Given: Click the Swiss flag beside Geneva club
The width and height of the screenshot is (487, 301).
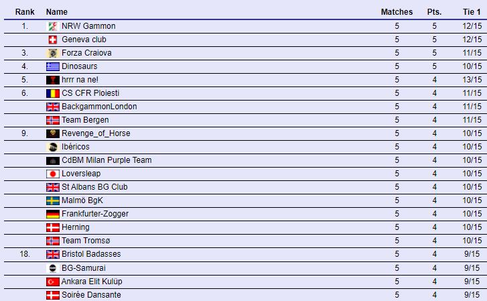Looking at the screenshot, I should coord(53,40).
